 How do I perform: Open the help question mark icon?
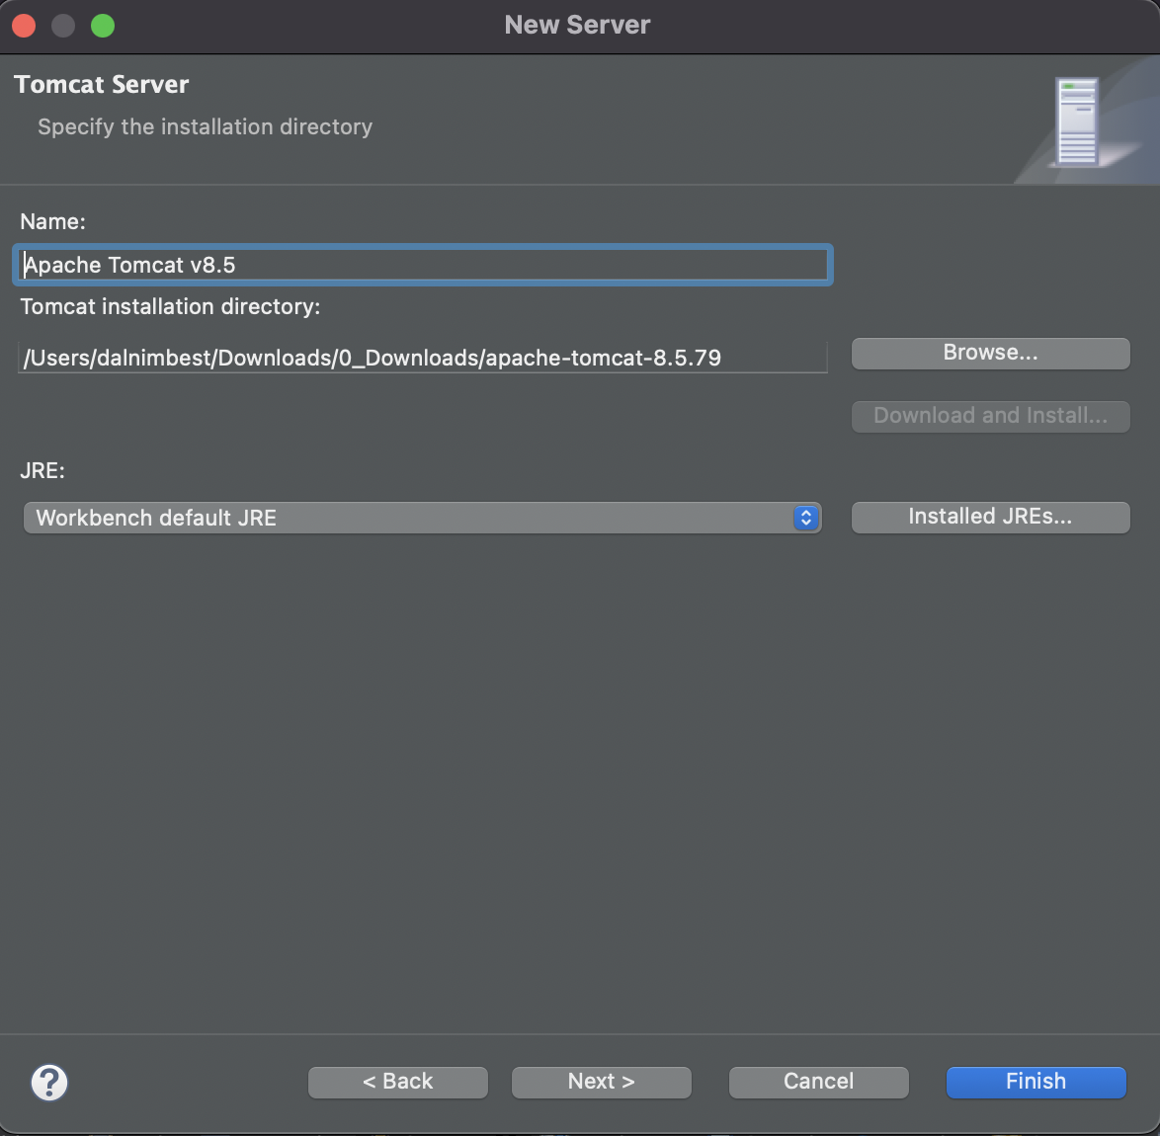49,1082
